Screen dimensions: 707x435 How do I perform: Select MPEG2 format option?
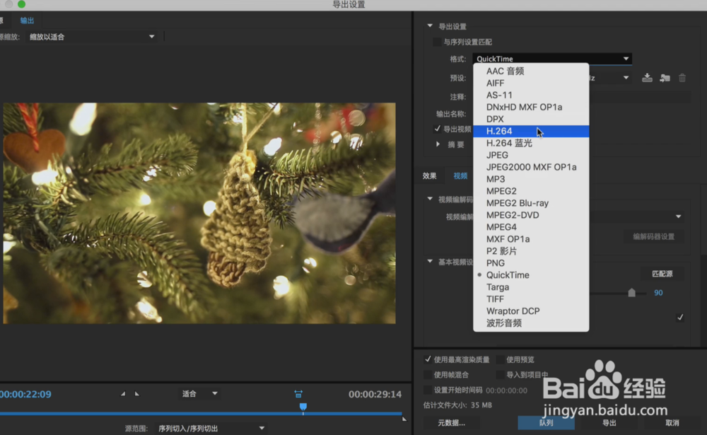coord(531,191)
